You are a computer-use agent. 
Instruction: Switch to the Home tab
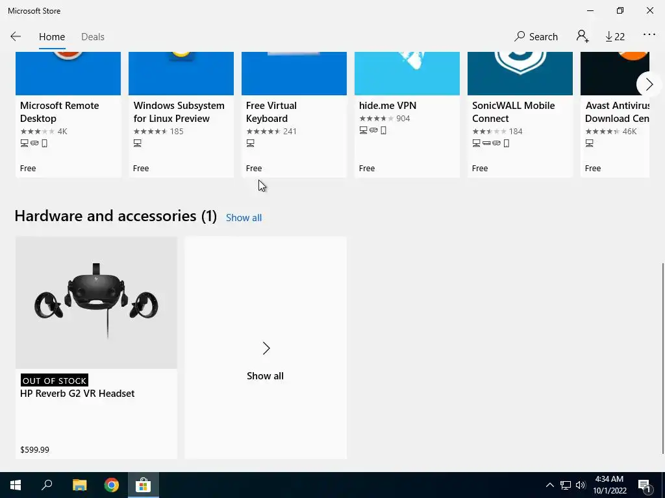[52, 37]
